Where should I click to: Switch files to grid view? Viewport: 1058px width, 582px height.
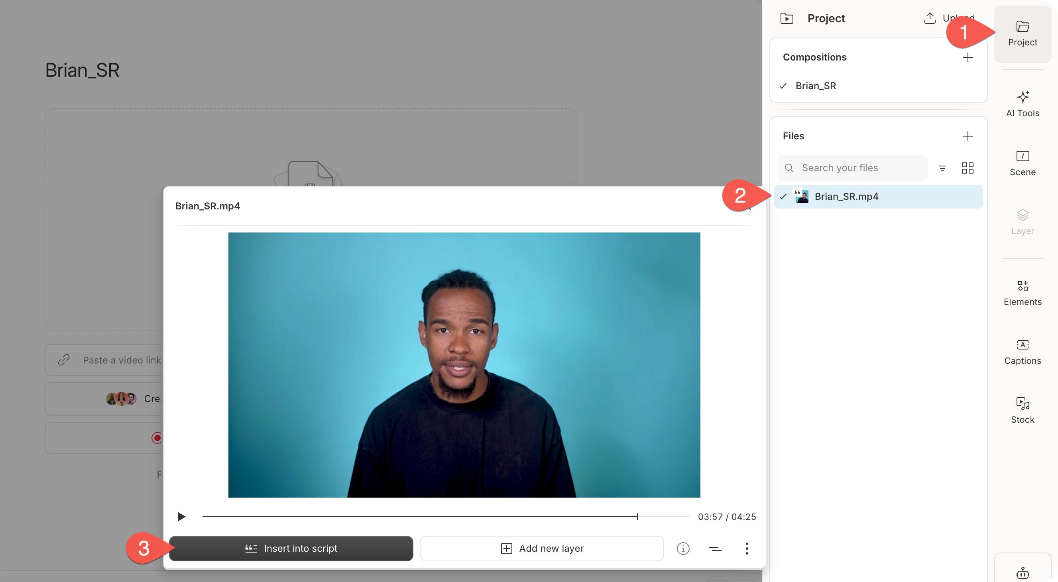(968, 168)
